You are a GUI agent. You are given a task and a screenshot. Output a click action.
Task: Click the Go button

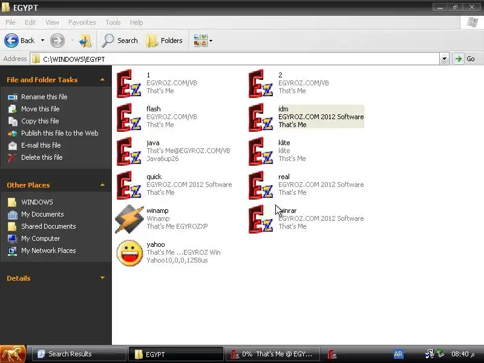tap(465, 59)
